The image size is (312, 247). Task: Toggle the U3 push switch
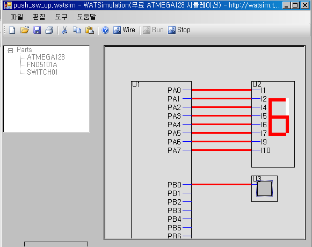tap(264, 188)
